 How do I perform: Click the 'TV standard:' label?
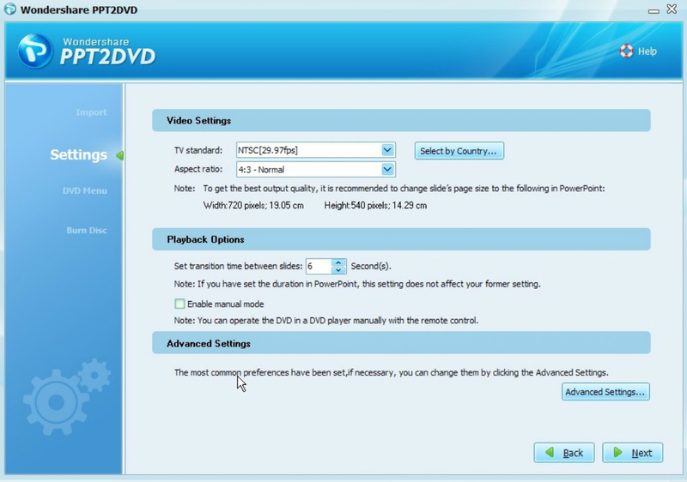point(198,150)
